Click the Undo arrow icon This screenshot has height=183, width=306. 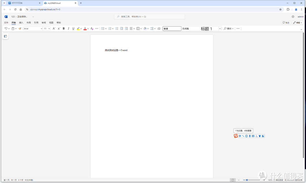pyautogui.click(x=6, y=28)
